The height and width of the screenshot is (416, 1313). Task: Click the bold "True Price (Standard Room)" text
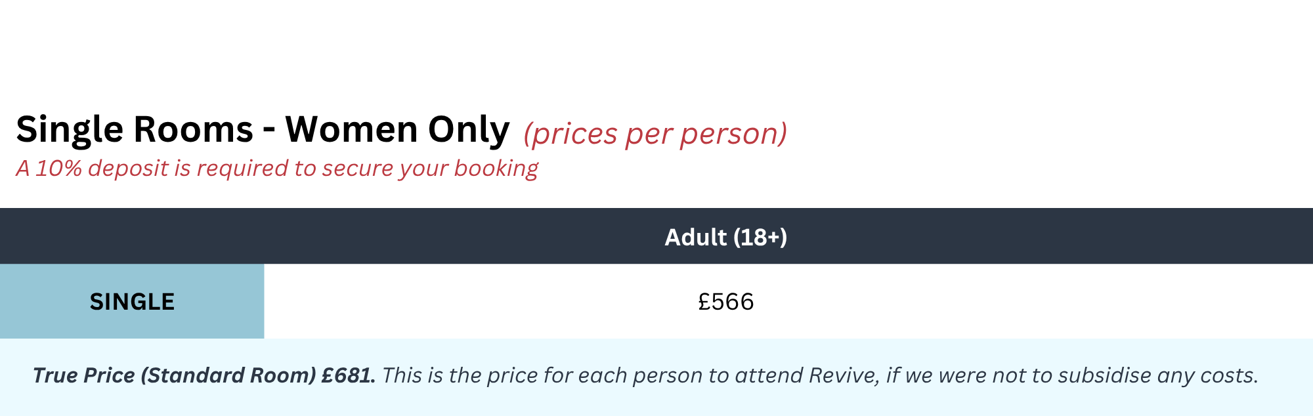click(x=175, y=375)
